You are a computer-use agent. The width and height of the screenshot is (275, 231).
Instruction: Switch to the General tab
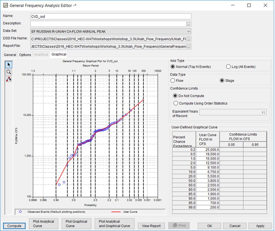click(9, 54)
